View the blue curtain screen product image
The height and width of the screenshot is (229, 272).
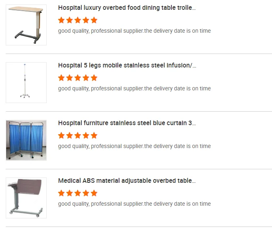[26, 140]
